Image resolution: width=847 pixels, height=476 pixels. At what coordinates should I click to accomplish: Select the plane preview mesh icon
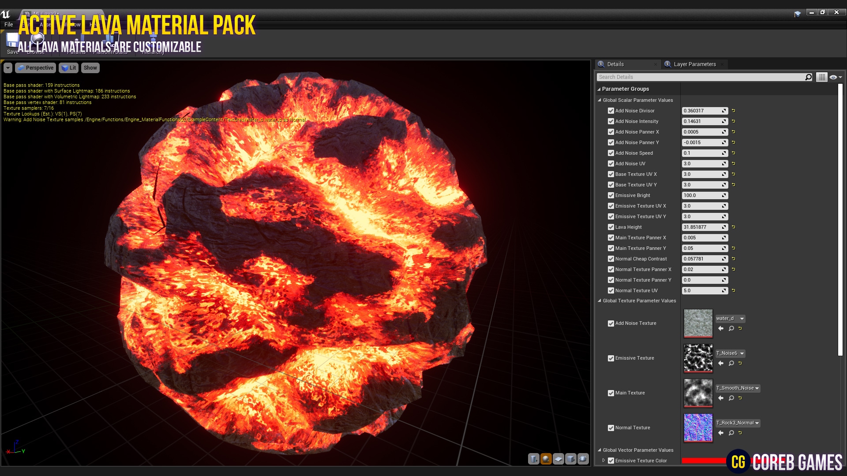(558, 459)
